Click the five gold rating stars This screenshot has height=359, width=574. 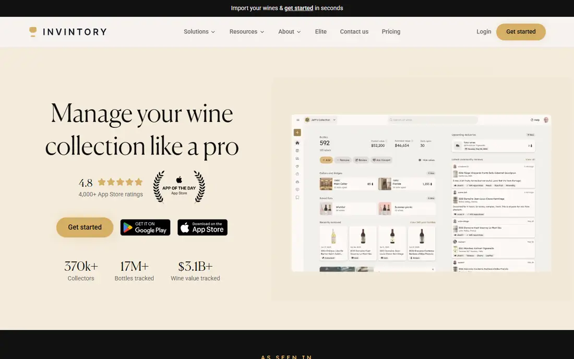tap(120, 182)
